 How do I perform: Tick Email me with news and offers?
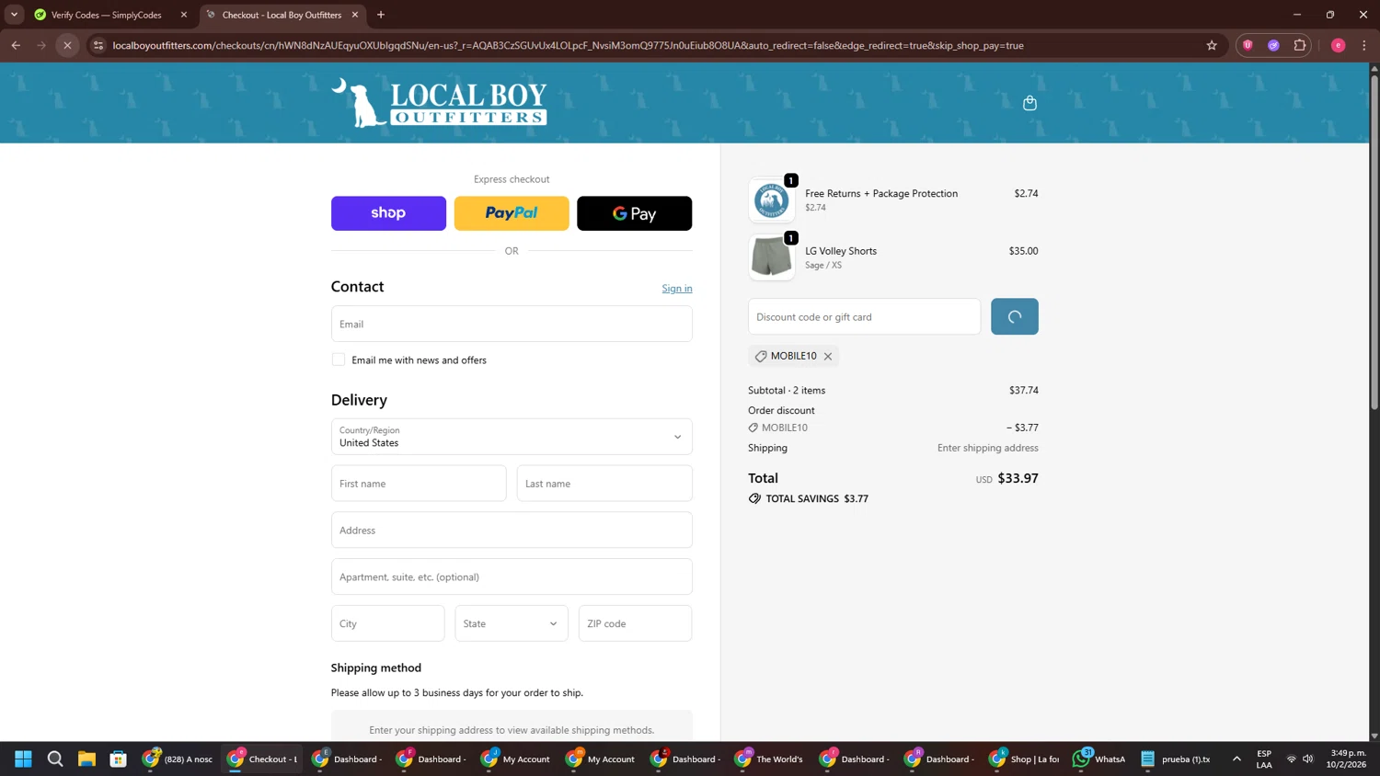coord(339,359)
